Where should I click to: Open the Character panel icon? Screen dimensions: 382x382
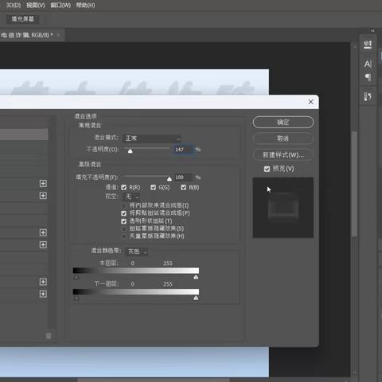click(368, 64)
